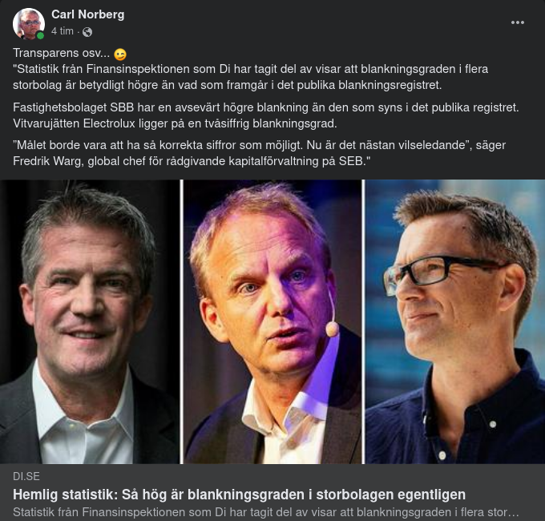Screen dimensions: 545x521
Task: Click the paragraph about Fastighetsbolaget SBB
Action: [266, 107]
